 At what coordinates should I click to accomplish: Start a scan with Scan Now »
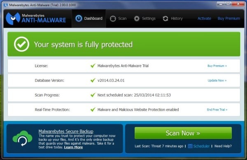(x=183, y=133)
